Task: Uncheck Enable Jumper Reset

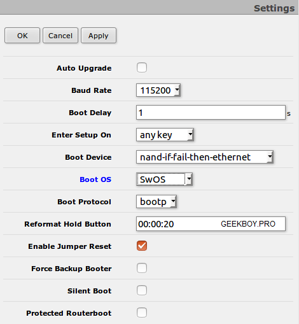Action: point(142,246)
